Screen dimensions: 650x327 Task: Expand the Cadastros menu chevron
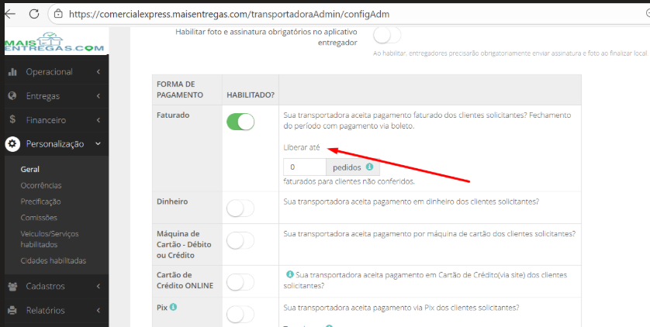click(99, 286)
